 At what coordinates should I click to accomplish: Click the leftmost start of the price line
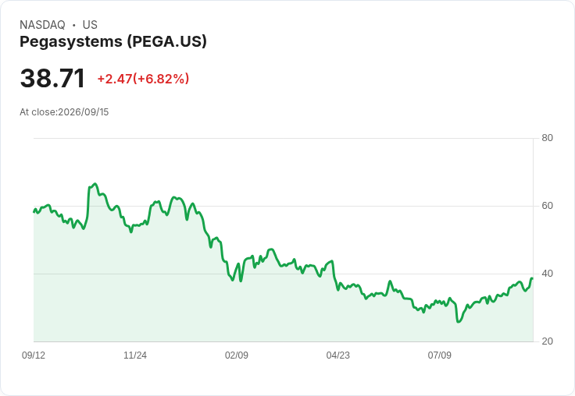tap(34, 211)
